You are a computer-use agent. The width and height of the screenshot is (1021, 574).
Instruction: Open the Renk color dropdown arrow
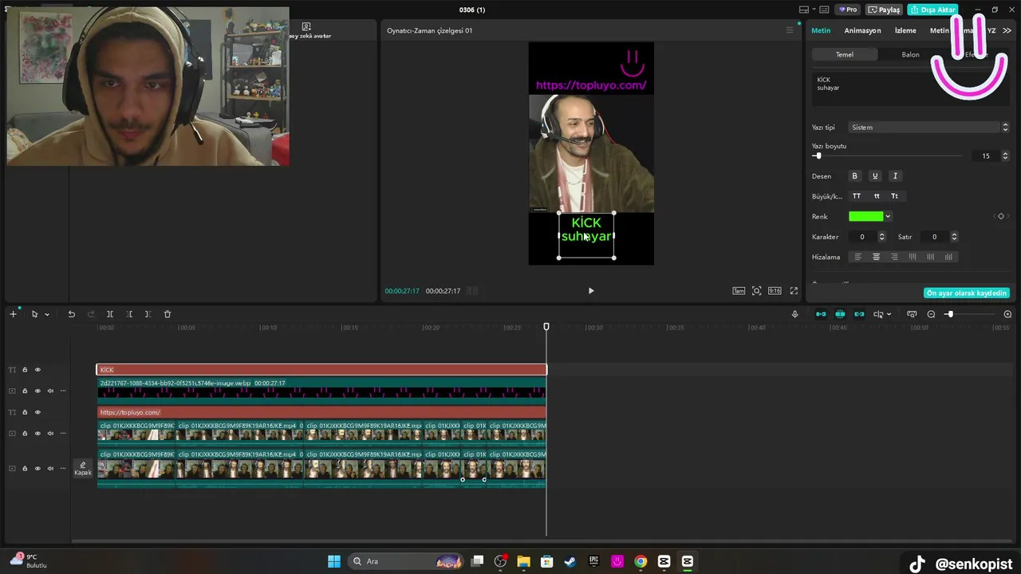coord(888,216)
